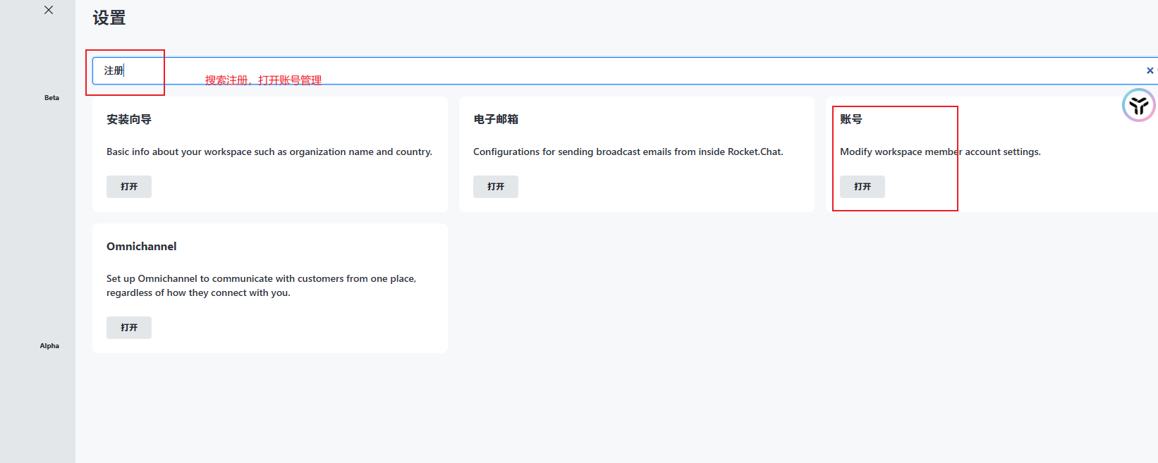This screenshot has height=463, width=1158.
Task: Click the broadcast emails configuration description
Action: pyautogui.click(x=628, y=152)
